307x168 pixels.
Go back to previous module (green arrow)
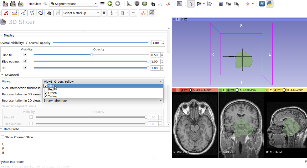coord(110,3)
